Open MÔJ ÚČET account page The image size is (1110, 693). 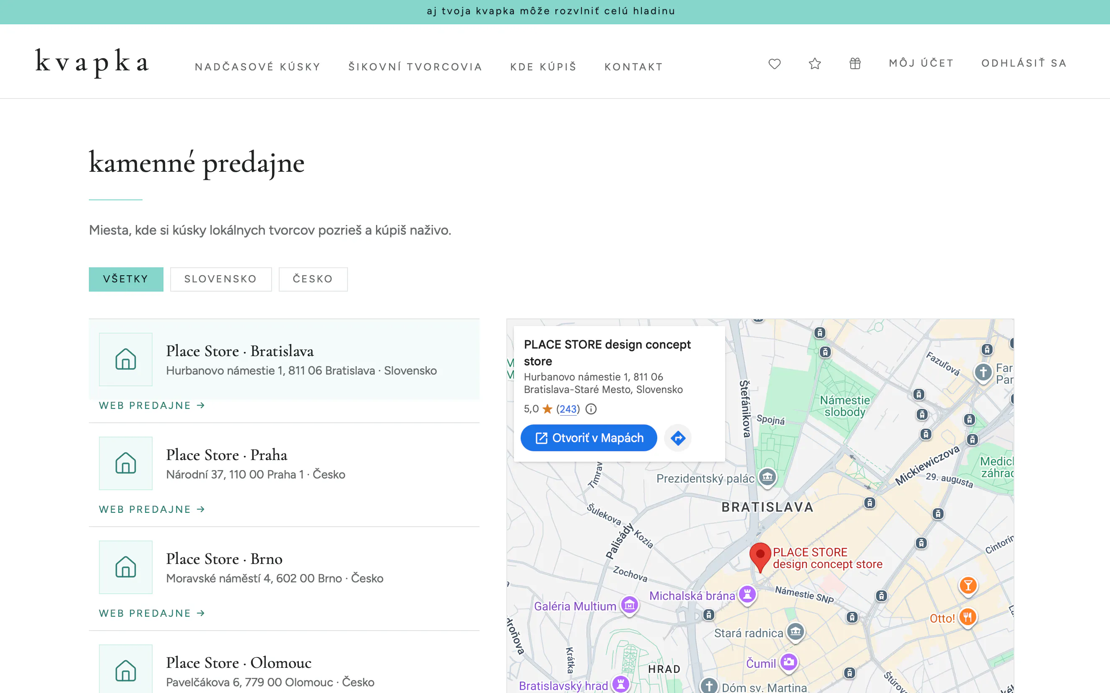pyautogui.click(x=921, y=63)
